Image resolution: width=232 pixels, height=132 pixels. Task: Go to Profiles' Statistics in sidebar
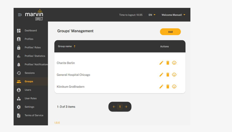coord(35,56)
